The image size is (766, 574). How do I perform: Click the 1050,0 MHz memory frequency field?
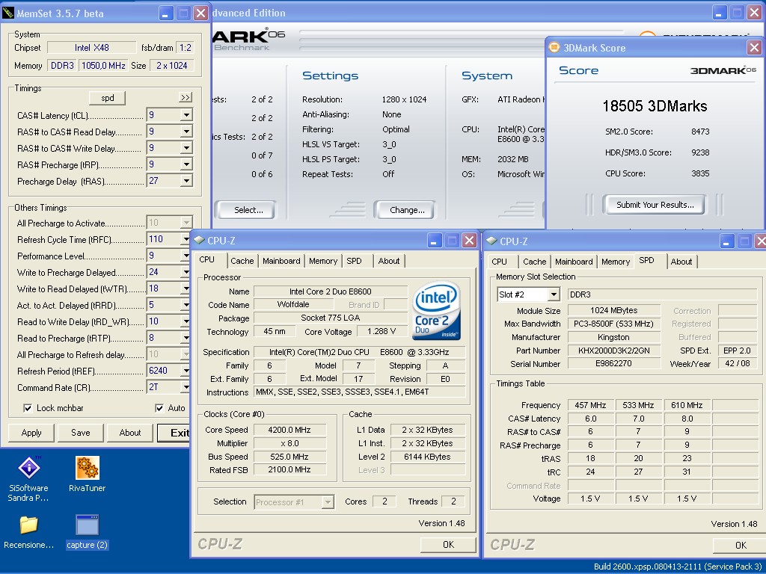pyautogui.click(x=103, y=66)
